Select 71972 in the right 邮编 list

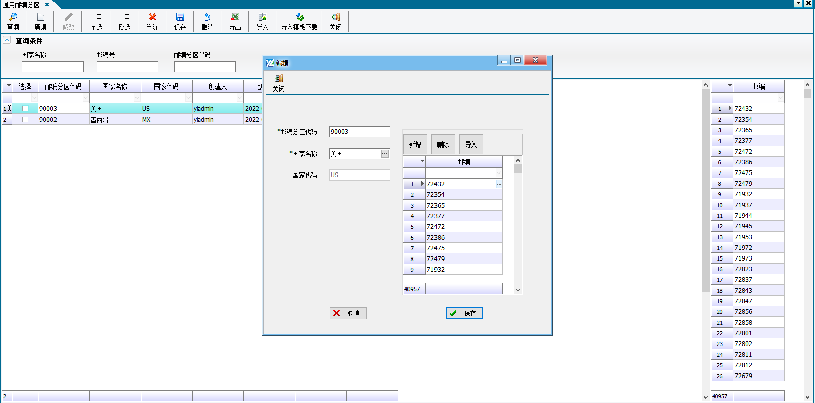[x=759, y=248]
